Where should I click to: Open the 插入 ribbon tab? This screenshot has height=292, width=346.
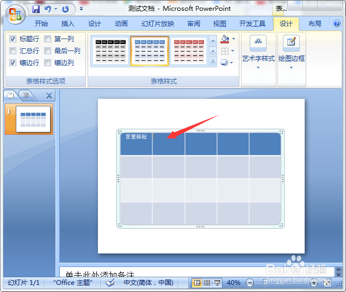tap(68, 23)
